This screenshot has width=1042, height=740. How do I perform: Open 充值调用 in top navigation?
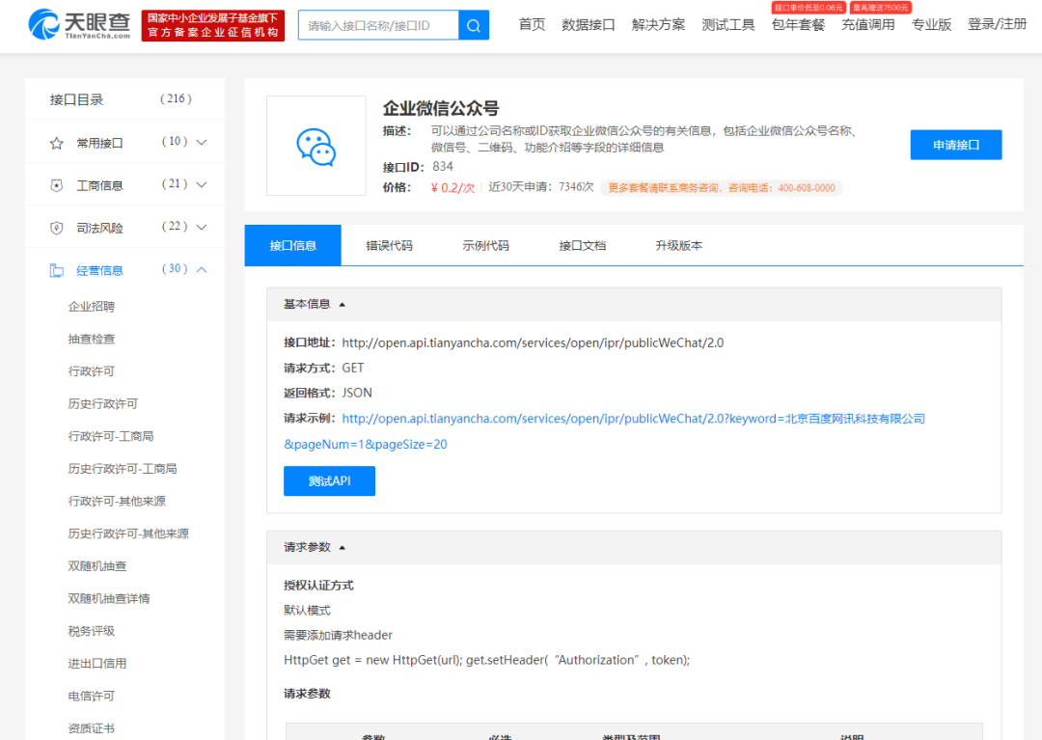[868, 24]
